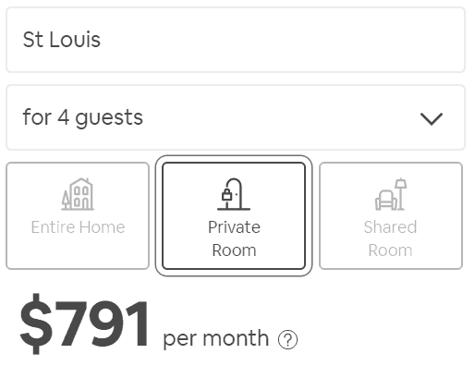Click the padlock on the door icon

pos(227,195)
